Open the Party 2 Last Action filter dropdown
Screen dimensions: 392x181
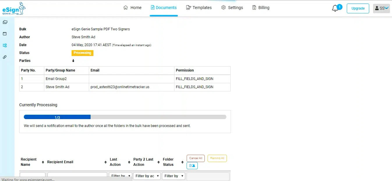coord(147,176)
